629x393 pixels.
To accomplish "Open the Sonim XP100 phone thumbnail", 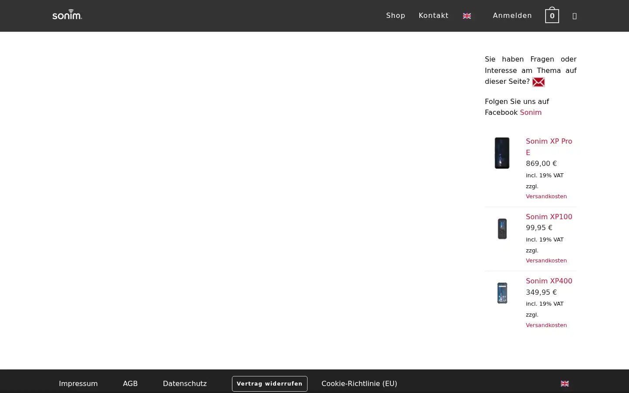I will (x=502, y=229).
